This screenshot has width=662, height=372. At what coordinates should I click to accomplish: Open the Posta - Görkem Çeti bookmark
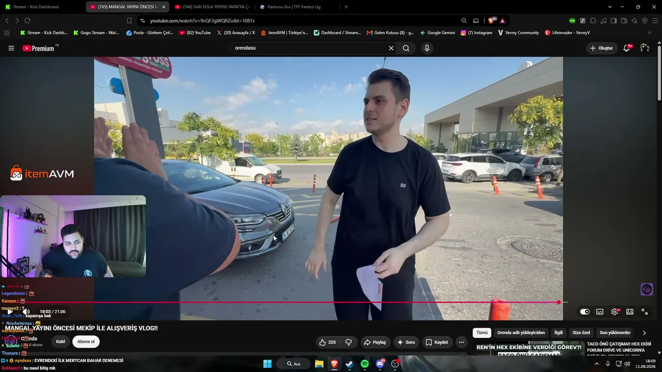(x=150, y=33)
